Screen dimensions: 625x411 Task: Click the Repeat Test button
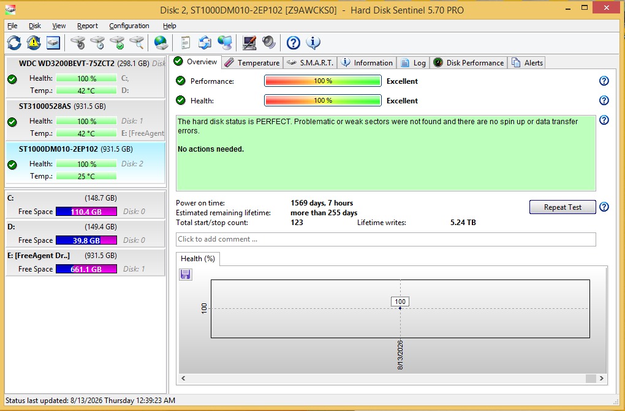coord(562,207)
